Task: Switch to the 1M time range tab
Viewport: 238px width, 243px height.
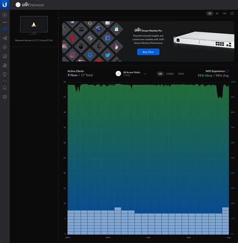Action: click(x=224, y=14)
